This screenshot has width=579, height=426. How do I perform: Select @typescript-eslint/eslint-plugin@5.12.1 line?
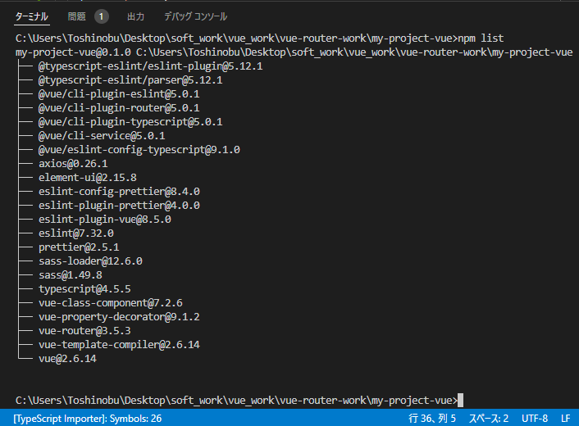coord(151,66)
